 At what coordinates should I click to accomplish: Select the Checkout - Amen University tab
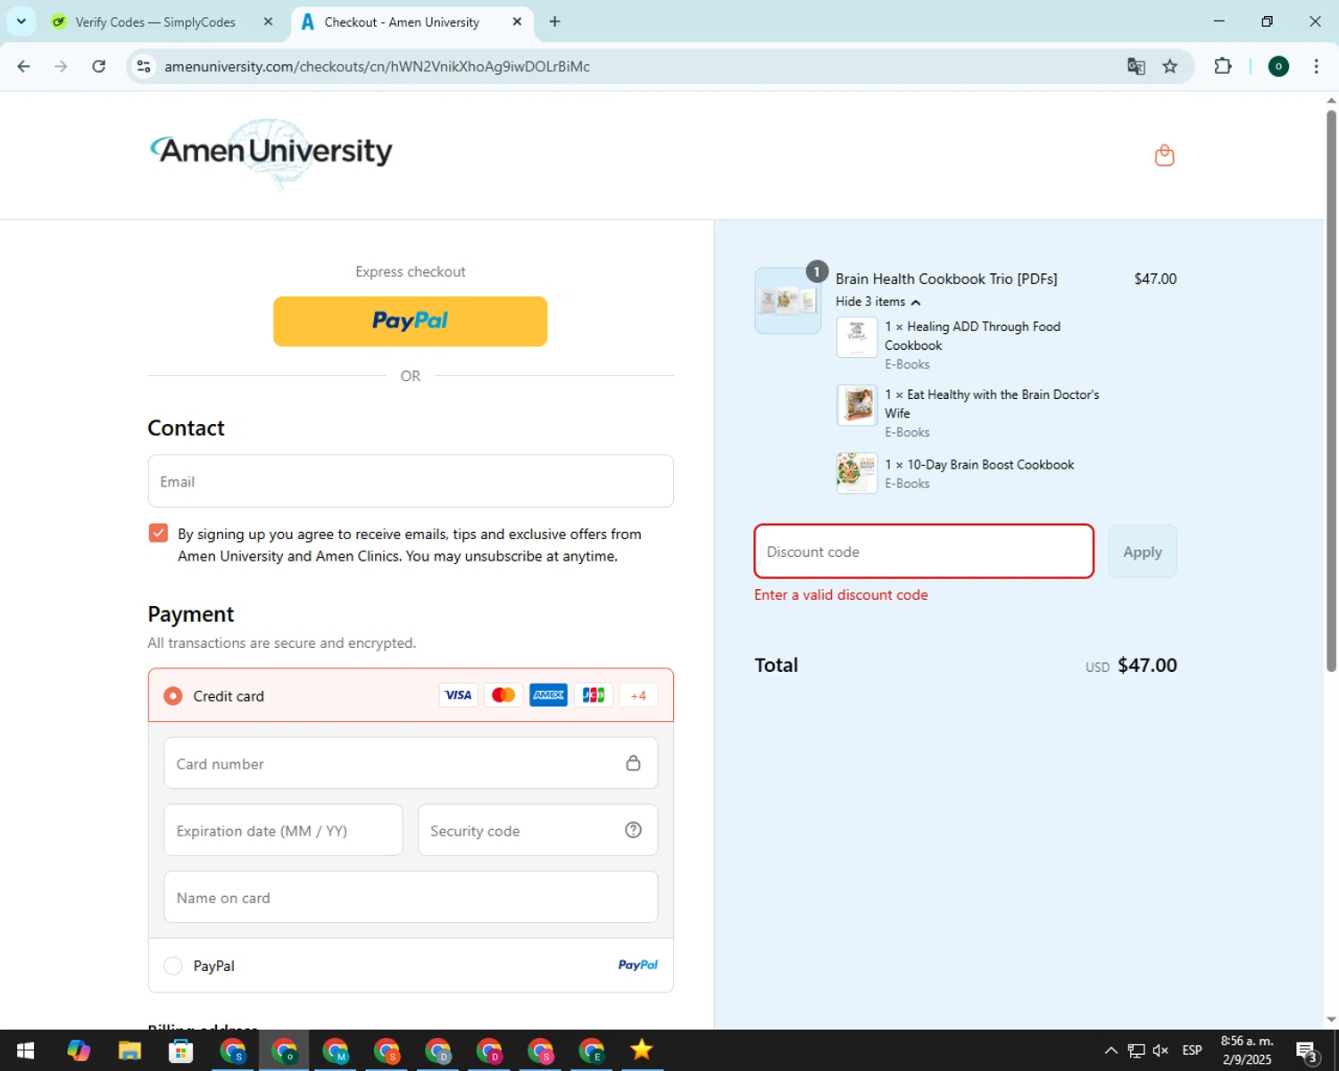(x=402, y=21)
